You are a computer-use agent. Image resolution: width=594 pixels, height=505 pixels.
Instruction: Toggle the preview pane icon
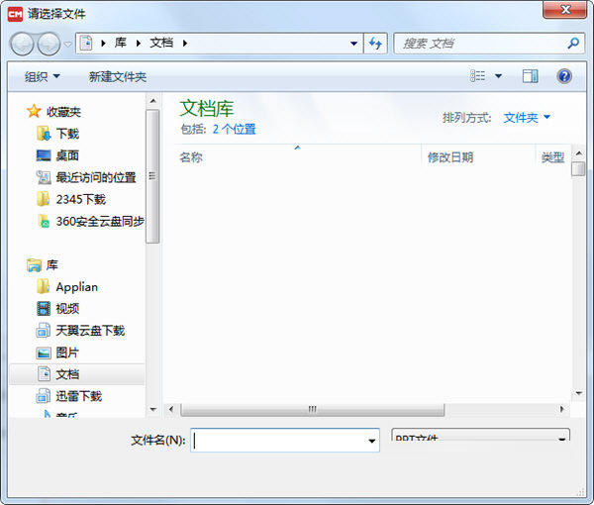(531, 76)
